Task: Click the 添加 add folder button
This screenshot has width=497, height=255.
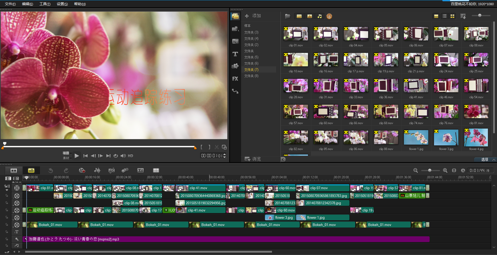Action: 253,16
